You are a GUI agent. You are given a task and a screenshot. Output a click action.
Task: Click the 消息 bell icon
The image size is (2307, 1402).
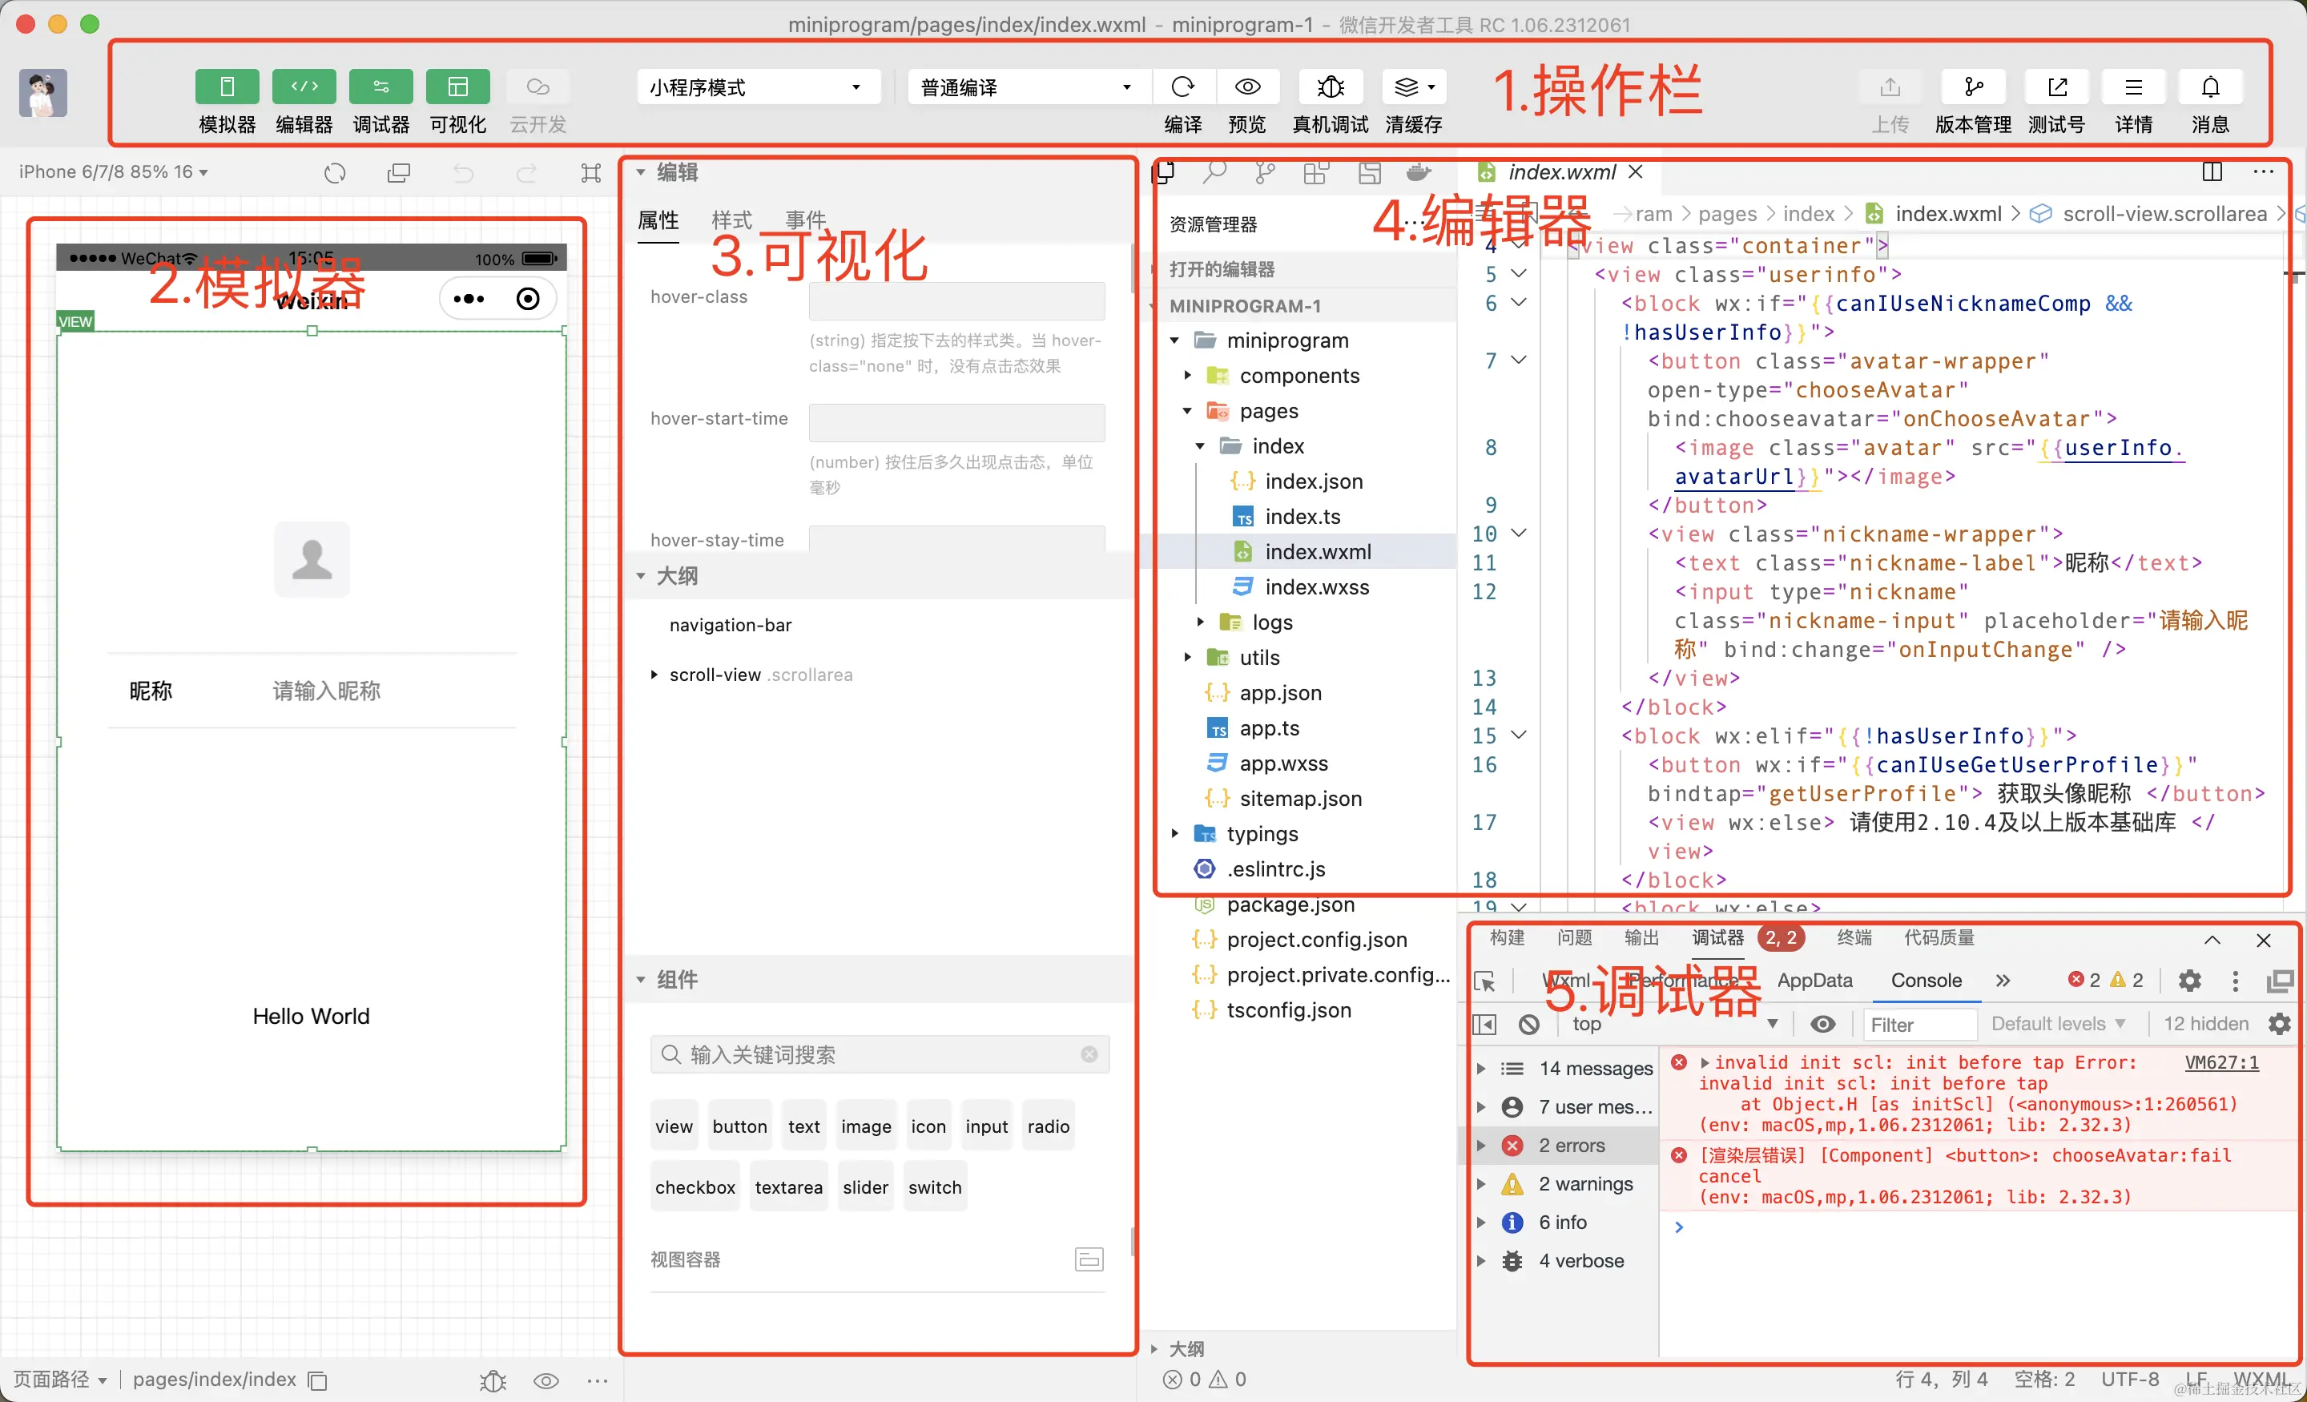click(2209, 87)
